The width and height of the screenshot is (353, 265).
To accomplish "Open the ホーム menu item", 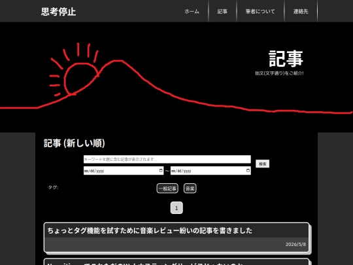I will coord(192,12).
